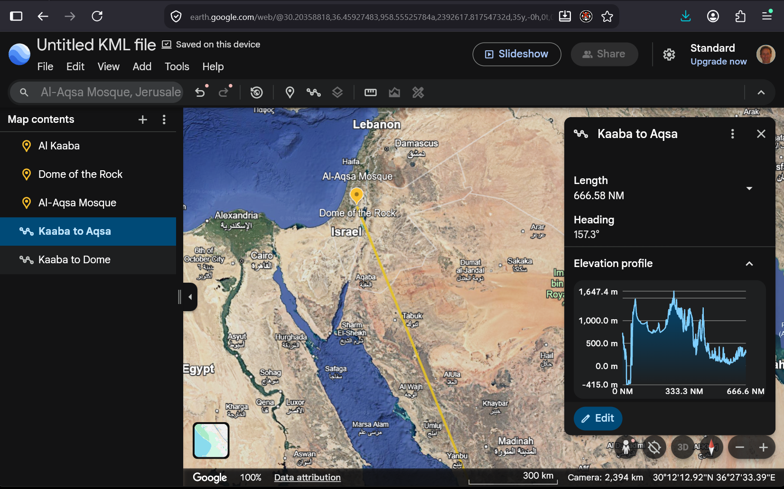The image size is (784, 489).
Task: Click the Share button
Action: [604, 54]
